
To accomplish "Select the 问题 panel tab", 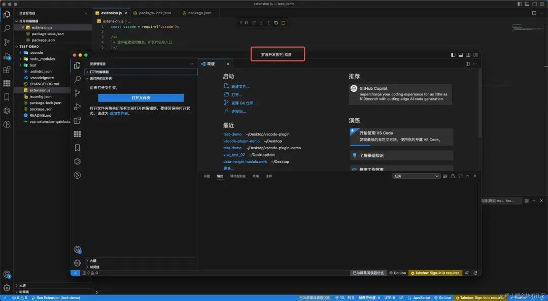I will click(x=207, y=176).
